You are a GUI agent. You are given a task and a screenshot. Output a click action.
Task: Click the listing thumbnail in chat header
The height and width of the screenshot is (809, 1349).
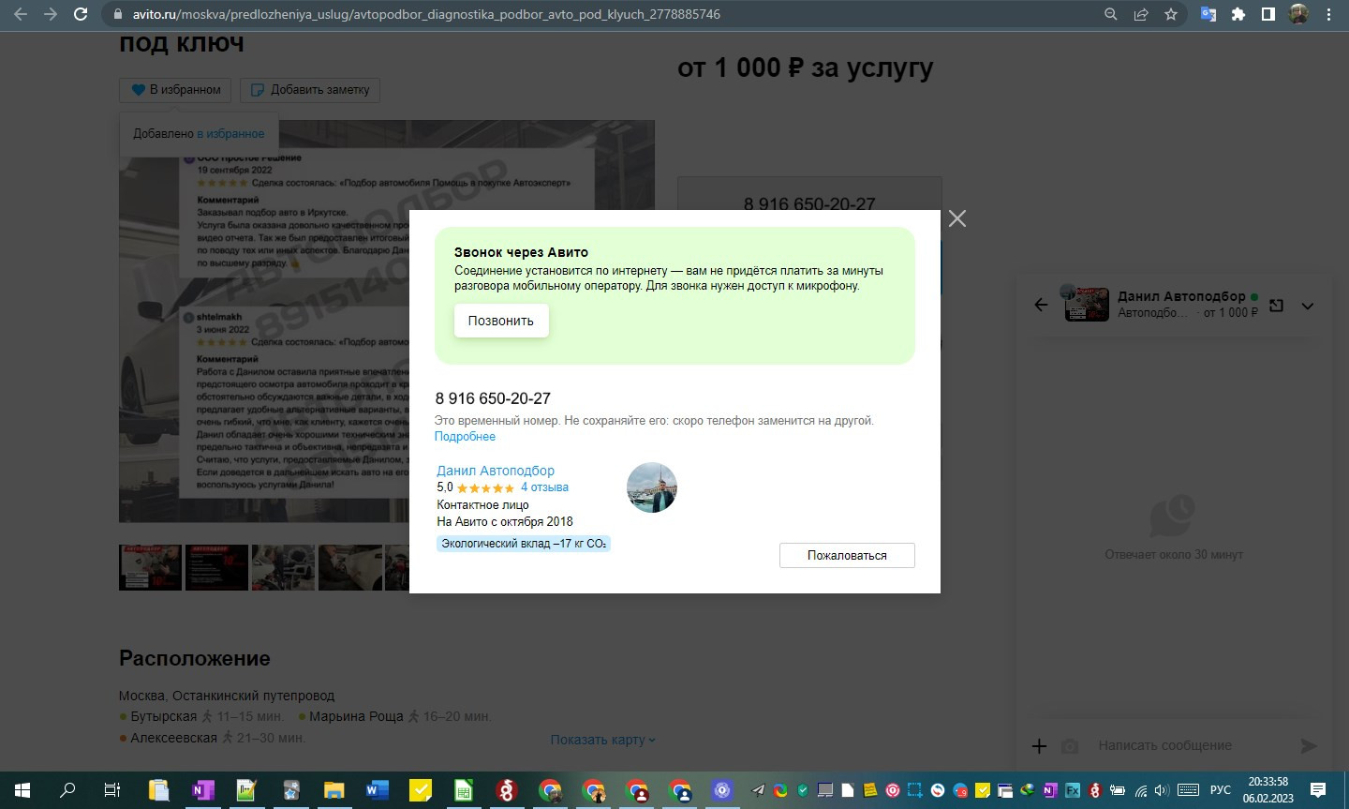[1087, 305]
